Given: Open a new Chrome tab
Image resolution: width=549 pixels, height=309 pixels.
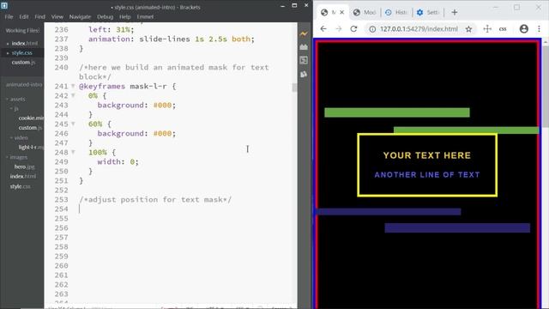Looking at the screenshot, I should pos(455,13).
